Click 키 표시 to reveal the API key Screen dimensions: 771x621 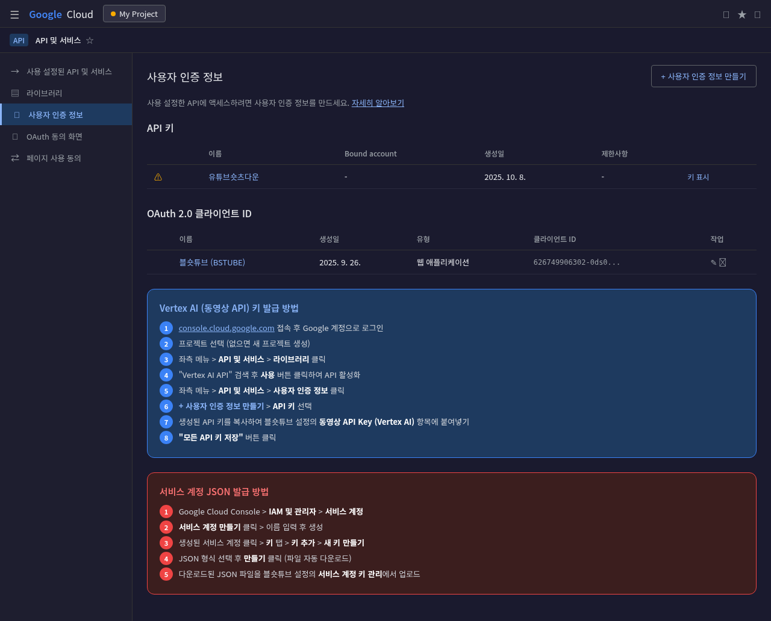(x=698, y=176)
